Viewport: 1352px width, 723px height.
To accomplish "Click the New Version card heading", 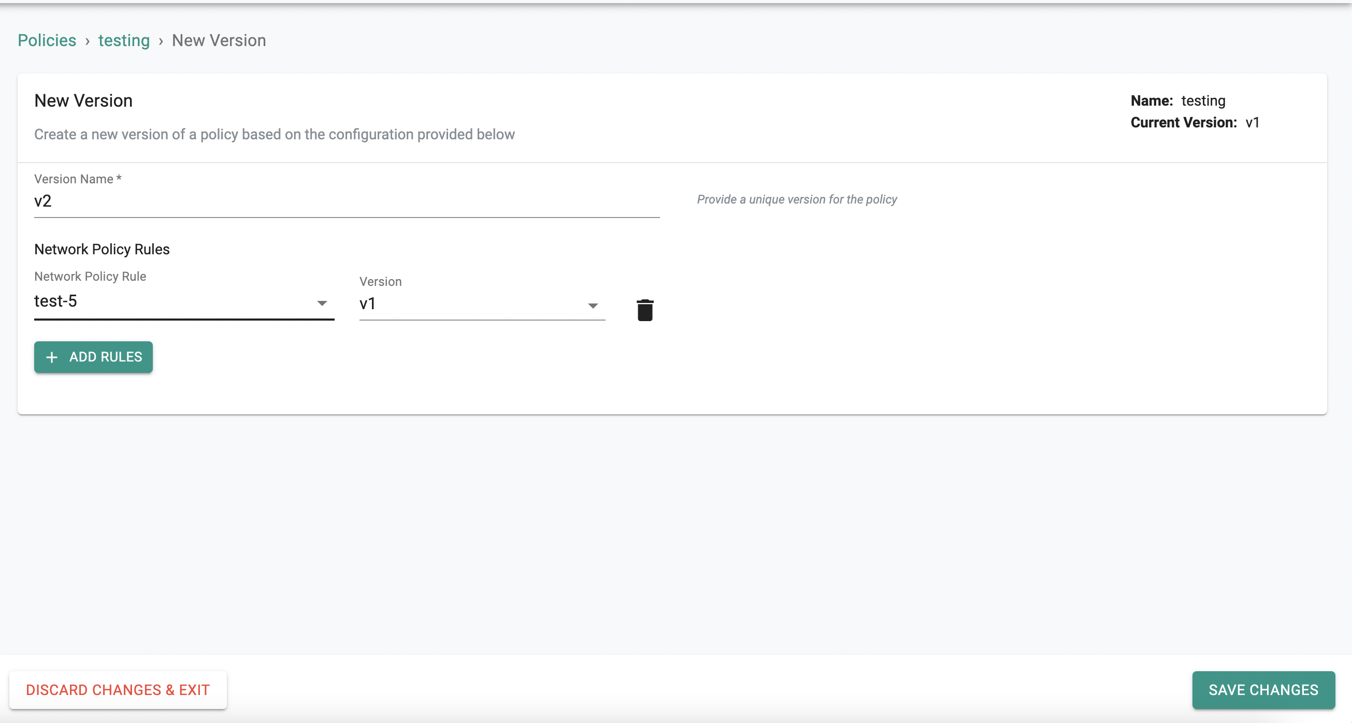I will 83,101.
